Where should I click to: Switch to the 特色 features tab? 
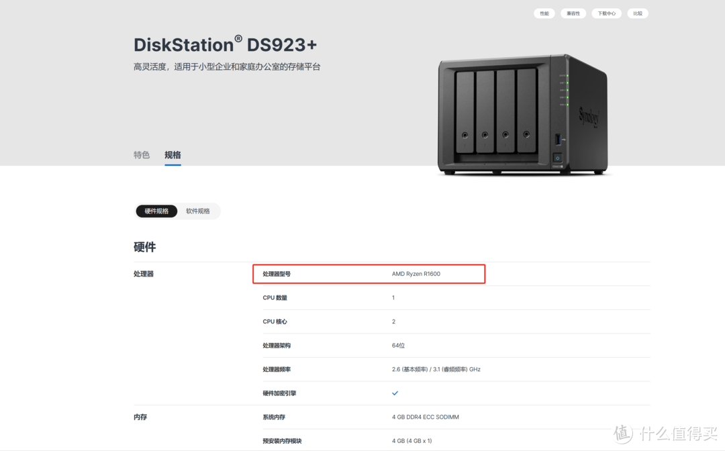pos(142,154)
